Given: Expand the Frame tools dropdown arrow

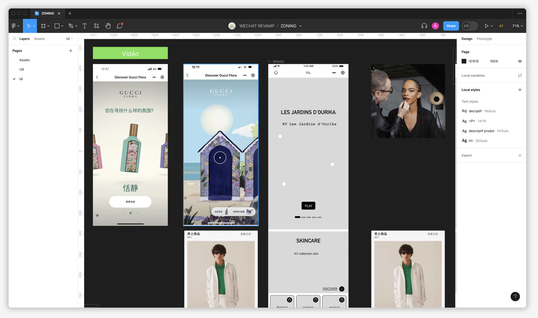Looking at the screenshot, I should (48, 26).
